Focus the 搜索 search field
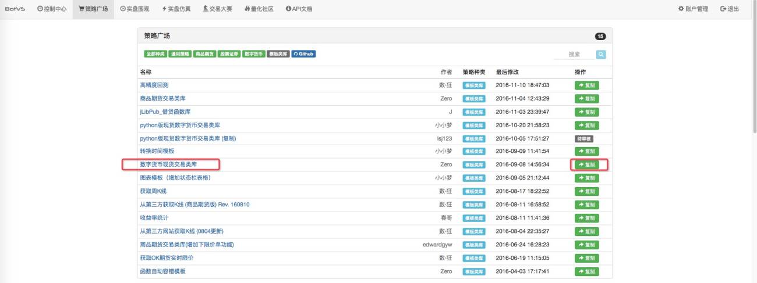This screenshot has width=757, height=283. [574, 54]
